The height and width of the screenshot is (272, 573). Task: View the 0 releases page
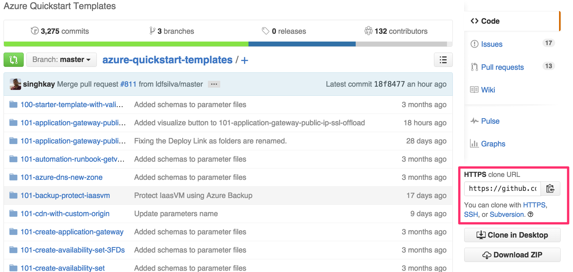click(284, 31)
